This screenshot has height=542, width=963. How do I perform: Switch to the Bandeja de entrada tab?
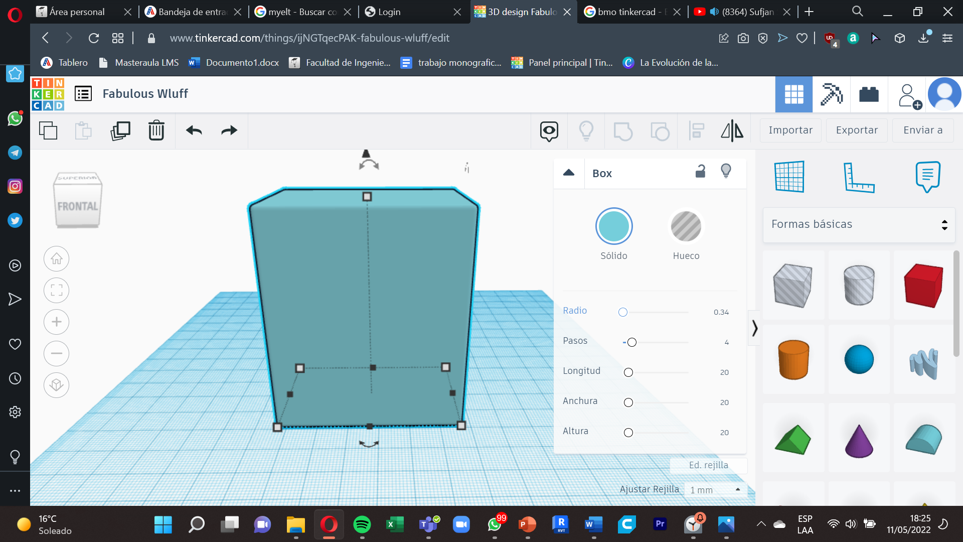[x=193, y=12]
